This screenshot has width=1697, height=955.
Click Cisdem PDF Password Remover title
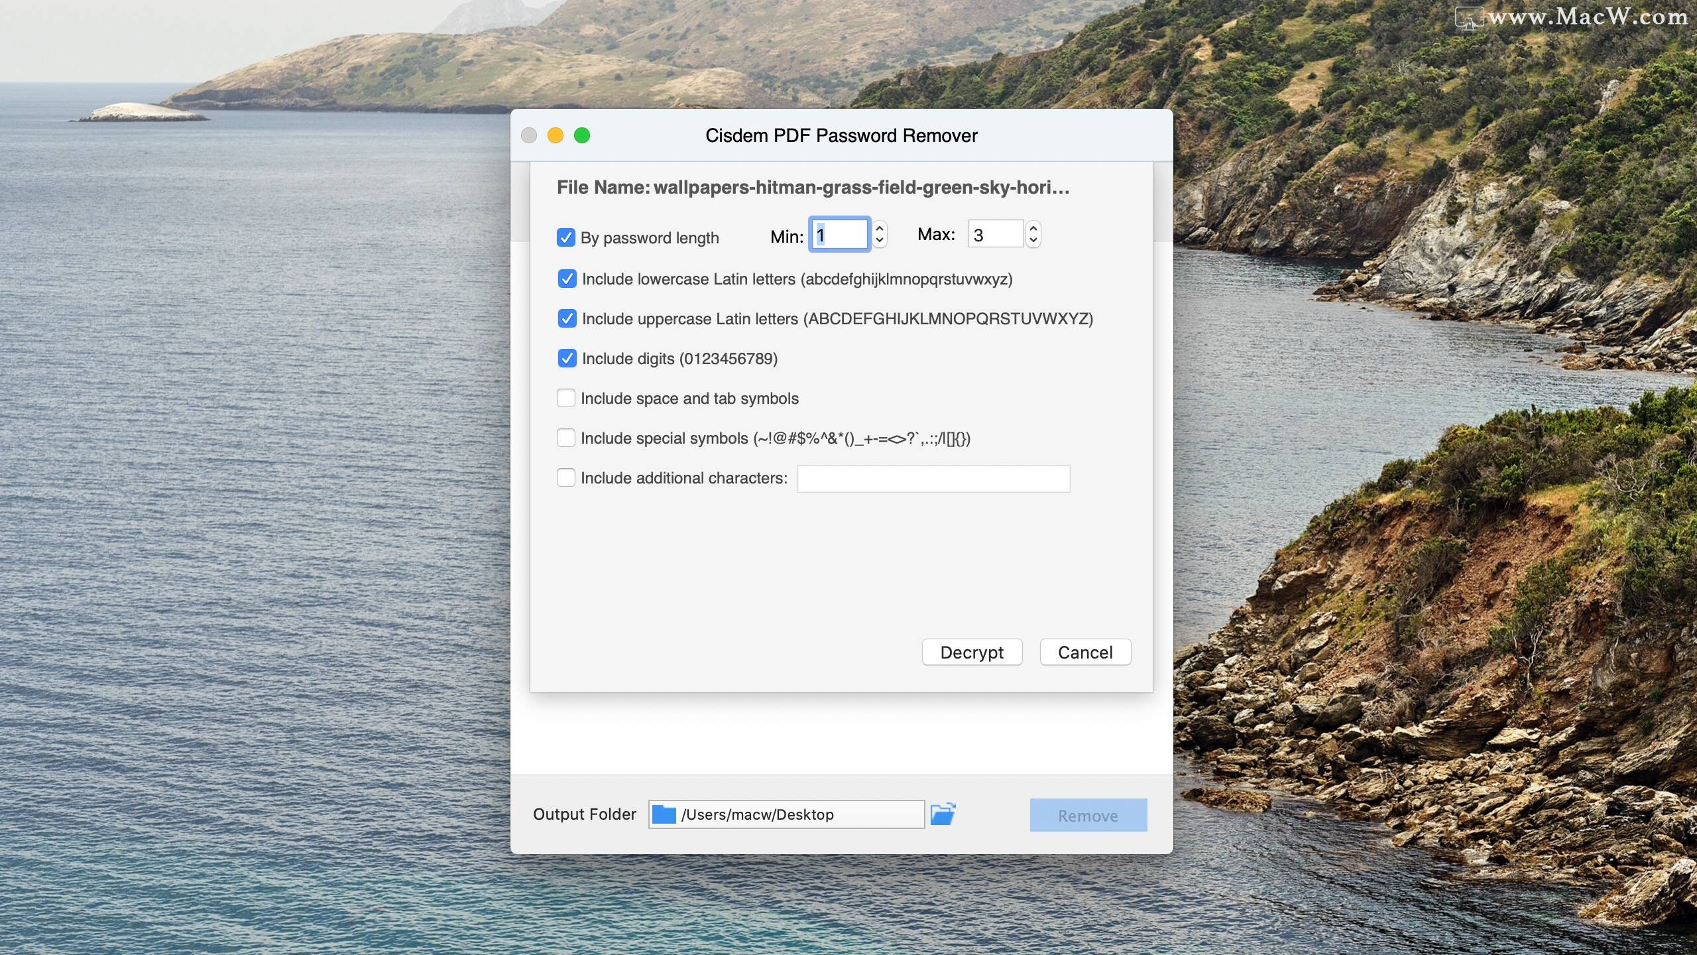(x=841, y=136)
